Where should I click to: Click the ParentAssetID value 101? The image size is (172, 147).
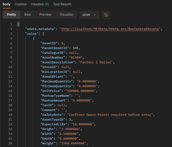click(x=76, y=48)
